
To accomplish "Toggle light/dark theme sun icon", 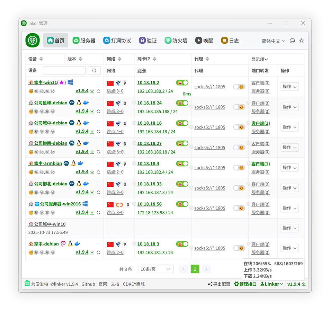I will (x=302, y=41).
